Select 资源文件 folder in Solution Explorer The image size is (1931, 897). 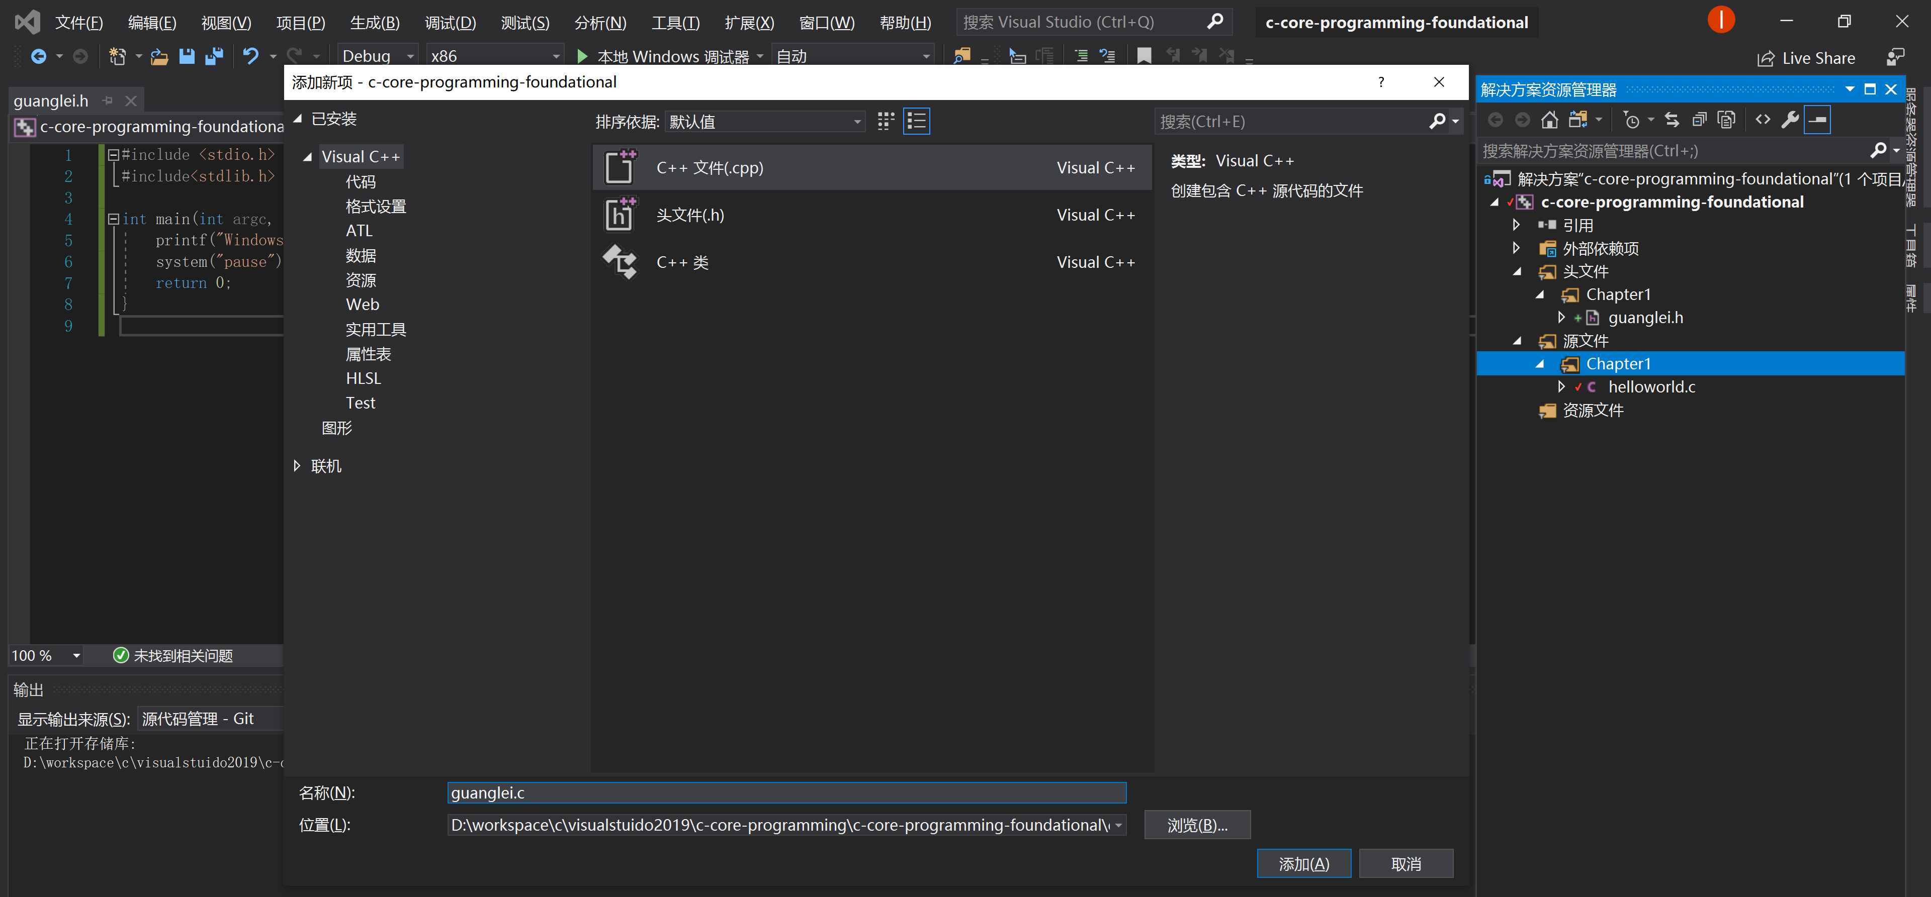point(1593,411)
